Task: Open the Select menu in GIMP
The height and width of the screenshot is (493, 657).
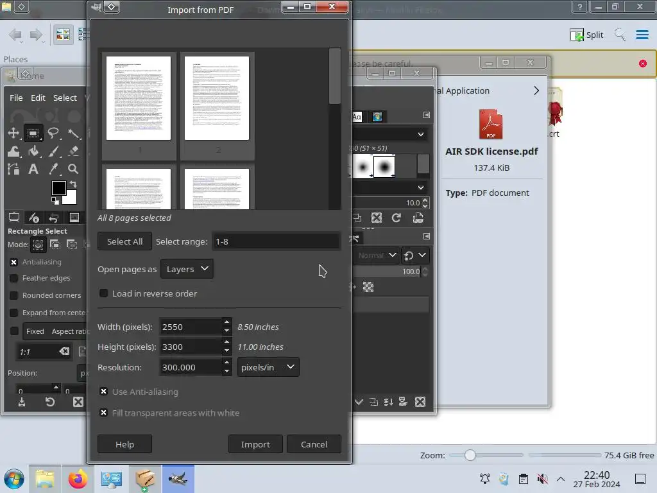Action: point(65,98)
